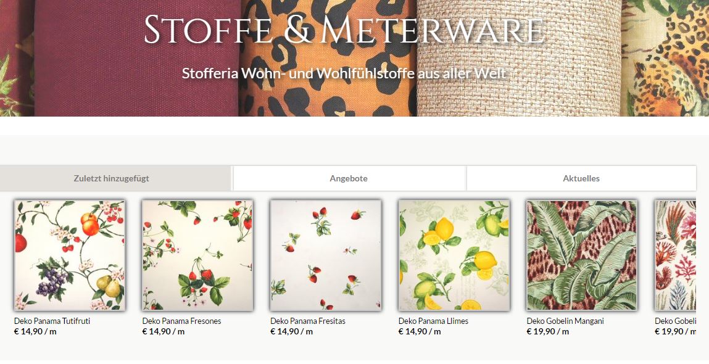The image size is (709, 364).
Task: Open the Deko Panama Llimes lemon fabric image
Action: tap(454, 255)
